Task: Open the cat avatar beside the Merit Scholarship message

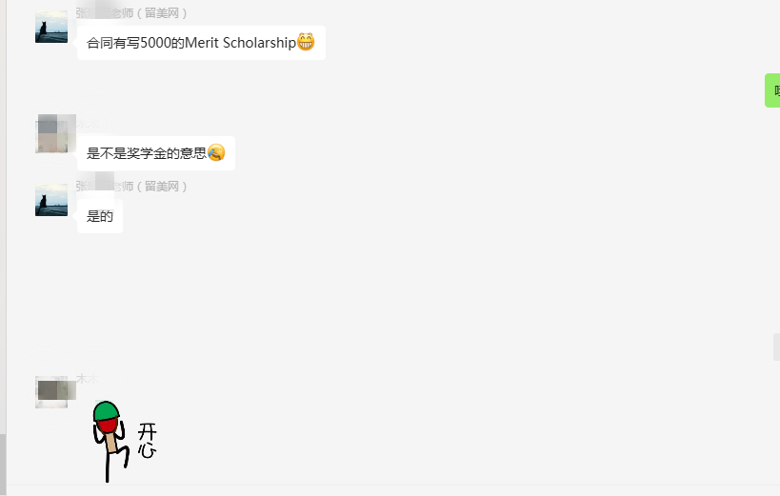Action: [x=51, y=27]
